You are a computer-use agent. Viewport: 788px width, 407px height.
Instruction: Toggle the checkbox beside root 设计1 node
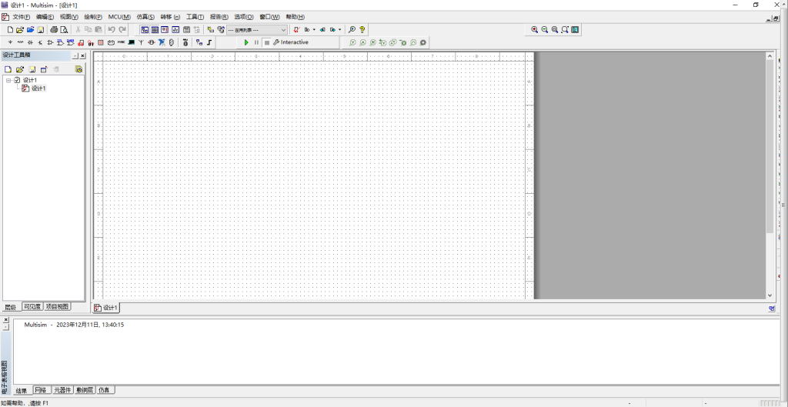pyautogui.click(x=17, y=80)
